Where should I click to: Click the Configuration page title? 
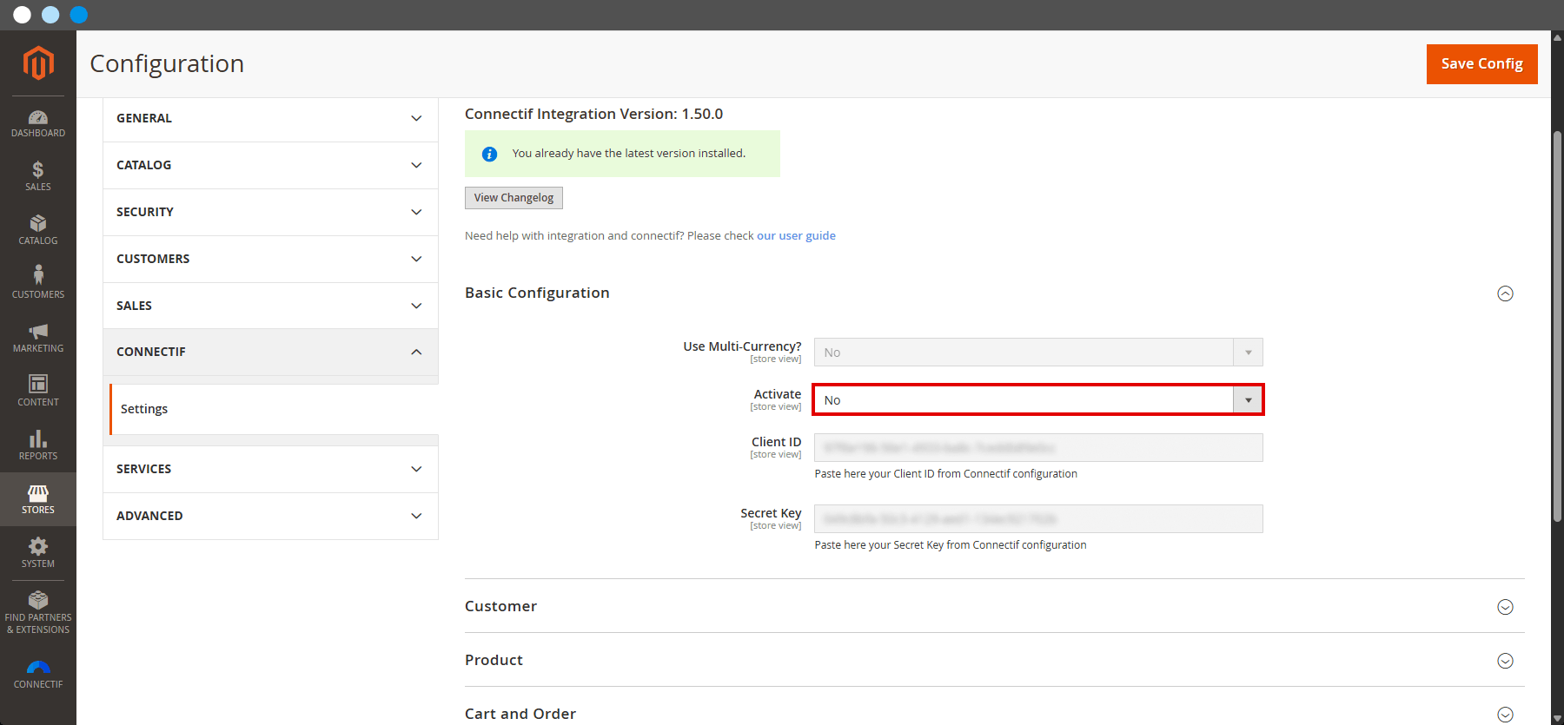[167, 63]
